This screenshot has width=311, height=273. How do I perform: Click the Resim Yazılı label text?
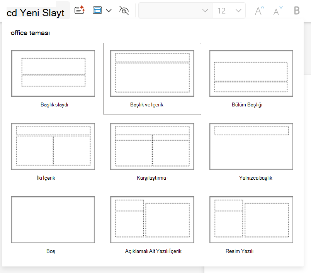pyautogui.click(x=240, y=251)
